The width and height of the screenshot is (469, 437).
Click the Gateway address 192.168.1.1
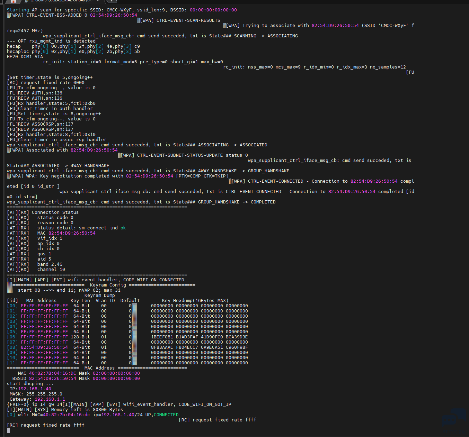pos(50,399)
